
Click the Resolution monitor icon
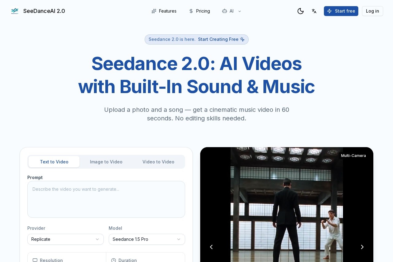click(35, 260)
